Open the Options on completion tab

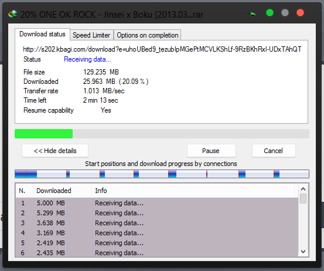148,35
